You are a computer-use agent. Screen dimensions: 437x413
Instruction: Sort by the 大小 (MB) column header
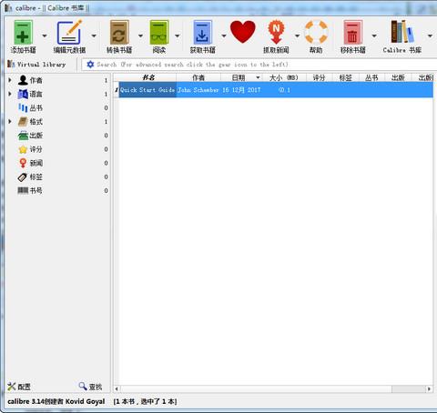[x=284, y=77]
